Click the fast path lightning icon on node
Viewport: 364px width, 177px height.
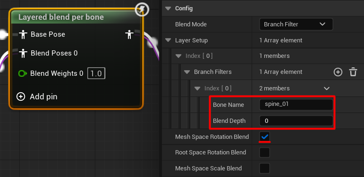point(142,10)
